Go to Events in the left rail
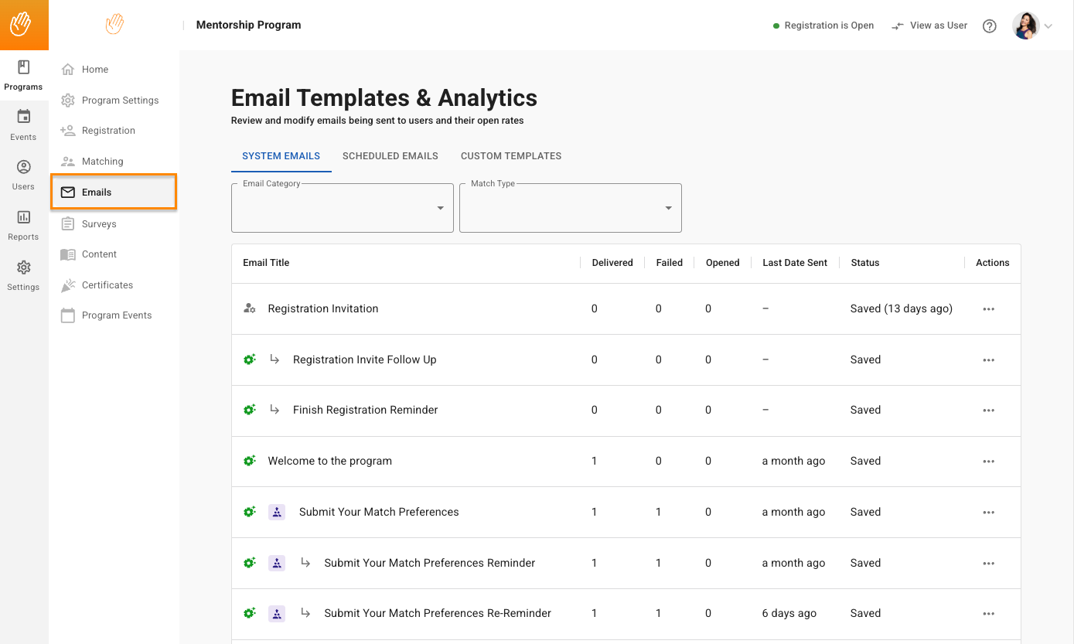This screenshot has height=644, width=1074. (23, 125)
